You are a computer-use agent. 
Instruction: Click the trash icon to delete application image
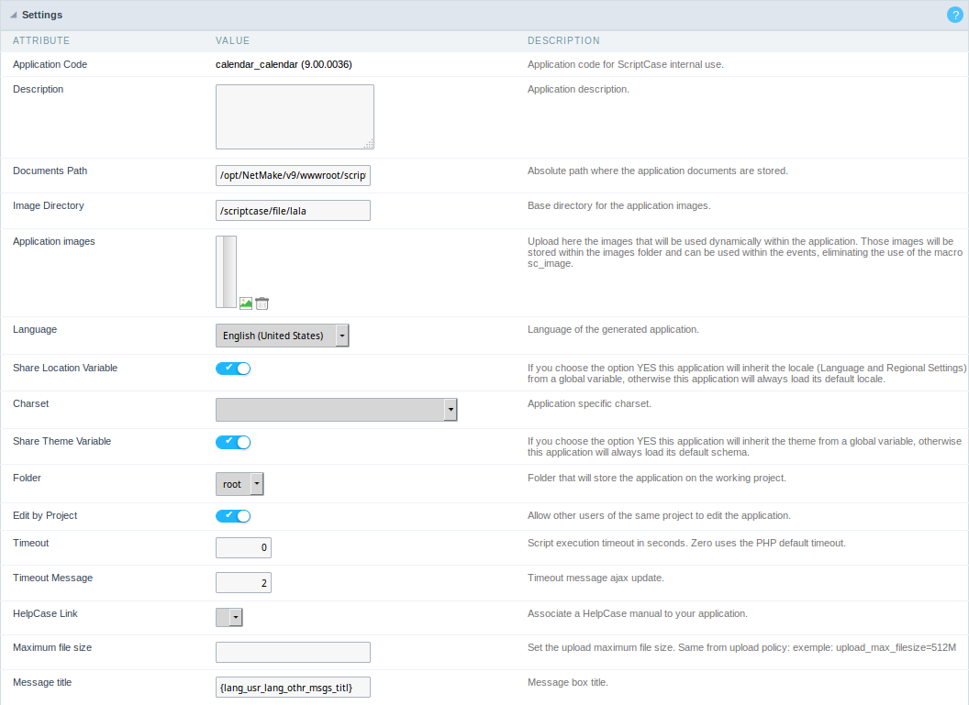coord(260,302)
